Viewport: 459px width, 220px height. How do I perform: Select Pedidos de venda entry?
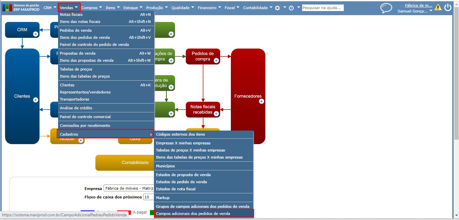pyautogui.click(x=106, y=30)
